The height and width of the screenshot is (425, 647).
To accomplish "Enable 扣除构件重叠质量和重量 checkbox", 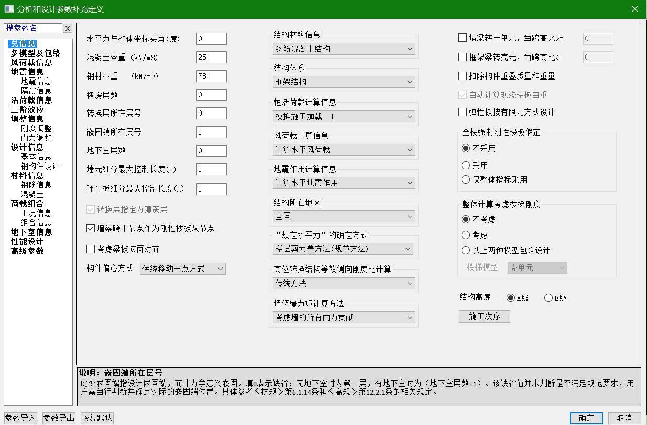I will [463, 76].
